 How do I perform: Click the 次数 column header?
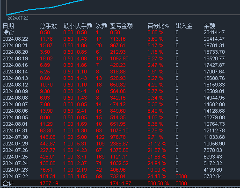point(102,26)
